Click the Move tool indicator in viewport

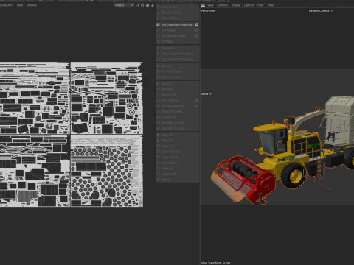pyautogui.click(x=206, y=94)
